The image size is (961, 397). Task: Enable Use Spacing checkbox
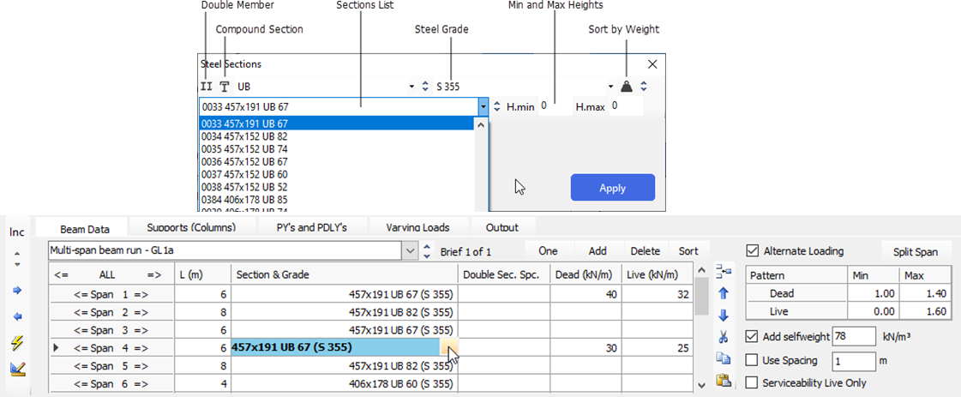(x=752, y=359)
